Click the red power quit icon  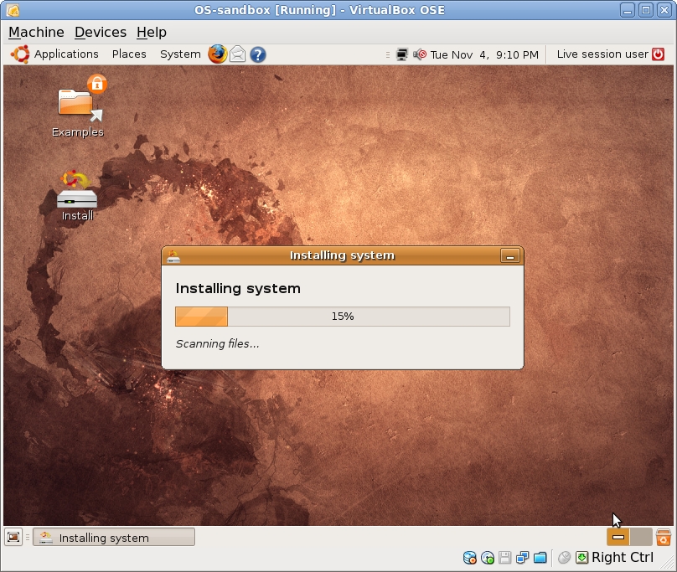[658, 54]
